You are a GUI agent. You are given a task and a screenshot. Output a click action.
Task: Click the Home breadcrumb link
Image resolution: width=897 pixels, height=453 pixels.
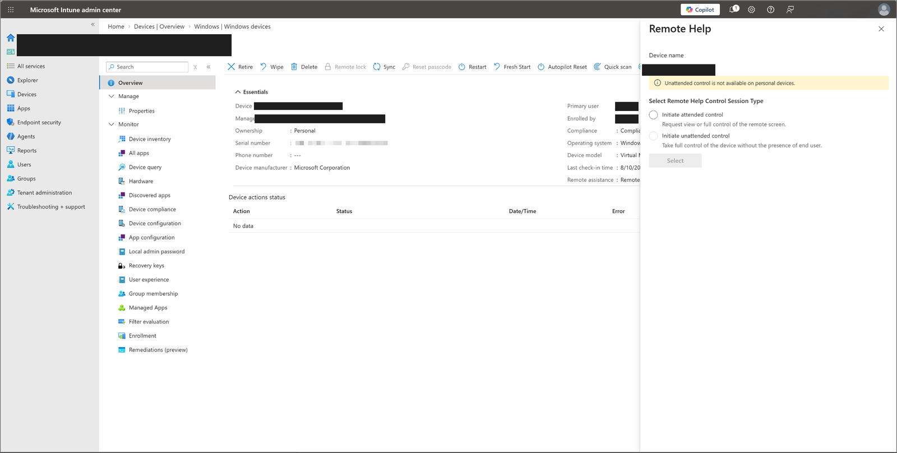[116, 26]
